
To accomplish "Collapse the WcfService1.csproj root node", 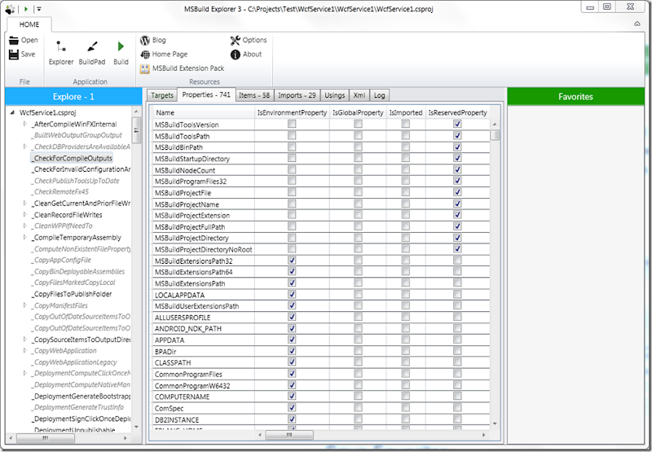I will [12, 112].
